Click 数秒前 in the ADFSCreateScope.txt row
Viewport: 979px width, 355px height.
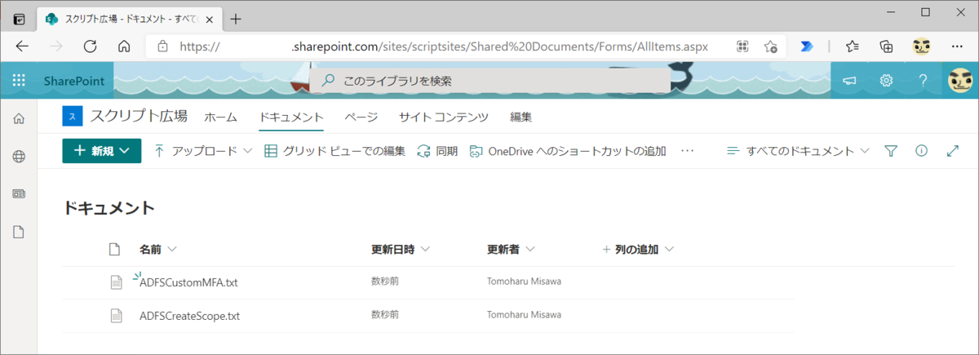pos(385,314)
